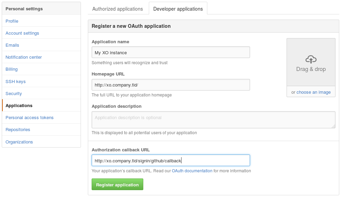Screen dimensions: 341x197
Task: Click the 'This is displayed to all potential users' hint
Action: [144, 132]
